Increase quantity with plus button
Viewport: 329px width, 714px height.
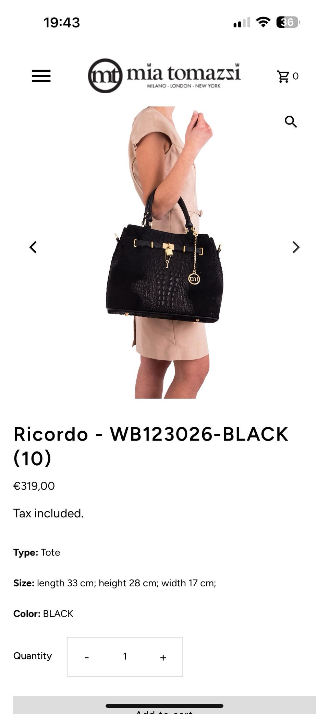pos(163,657)
